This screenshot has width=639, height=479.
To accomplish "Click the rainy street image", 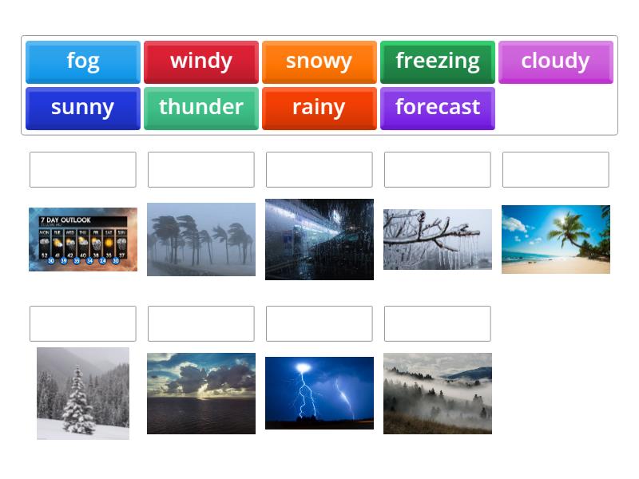I will (x=319, y=238).
